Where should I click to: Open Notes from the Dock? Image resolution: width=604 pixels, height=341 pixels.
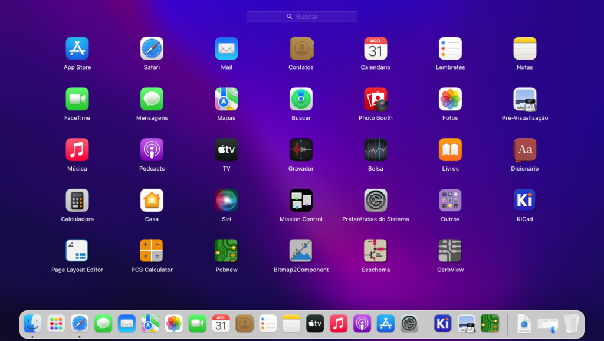pyautogui.click(x=291, y=324)
